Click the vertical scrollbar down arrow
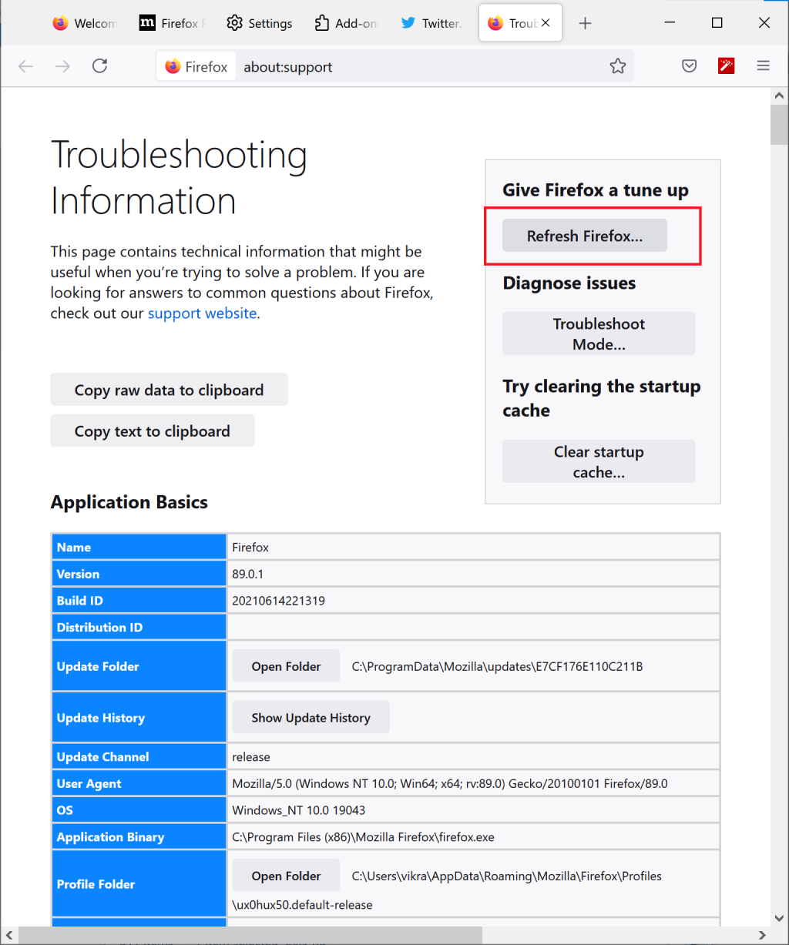789x945 pixels. [780, 917]
